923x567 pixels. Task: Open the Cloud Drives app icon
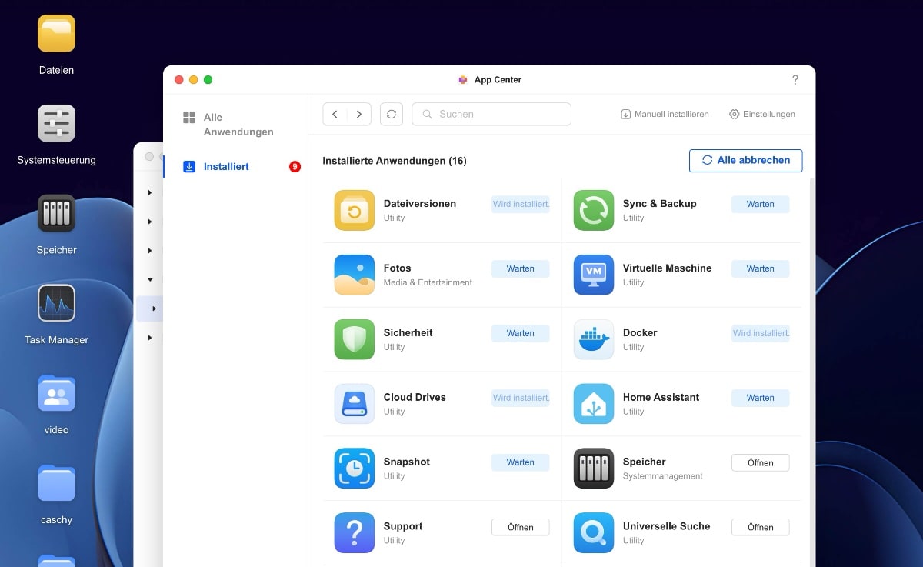[354, 404]
